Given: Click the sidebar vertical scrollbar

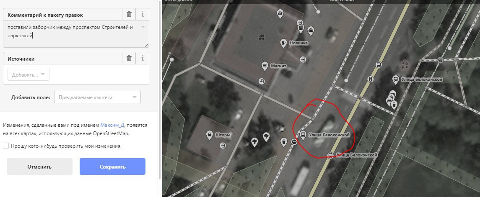Looking at the screenshot, I should (160, 92).
